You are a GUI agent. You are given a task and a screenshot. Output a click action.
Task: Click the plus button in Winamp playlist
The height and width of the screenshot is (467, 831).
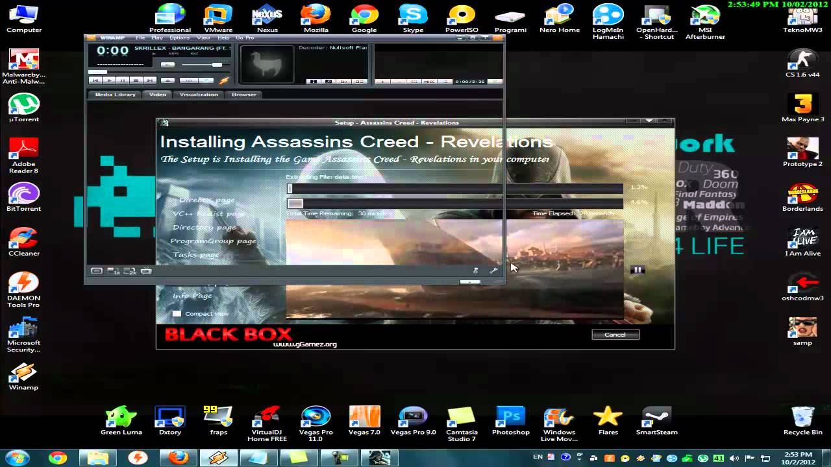[x=383, y=82]
